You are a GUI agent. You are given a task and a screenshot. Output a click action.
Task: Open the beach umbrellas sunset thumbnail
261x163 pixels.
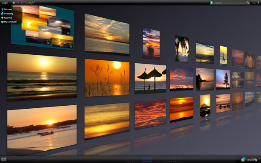150,78
